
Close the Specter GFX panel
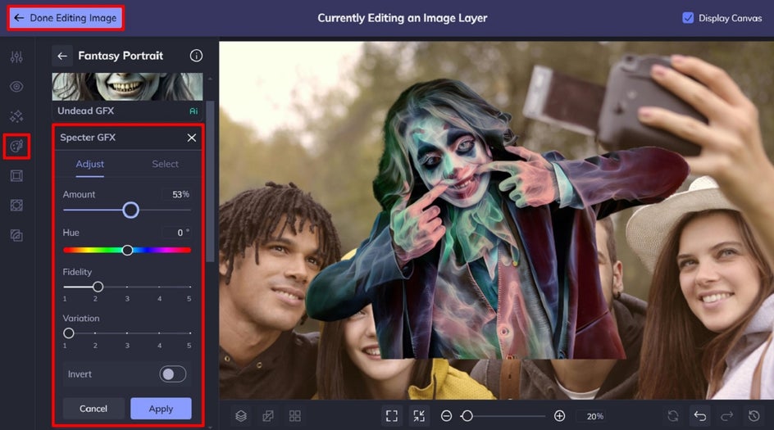[x=192, y=138]
